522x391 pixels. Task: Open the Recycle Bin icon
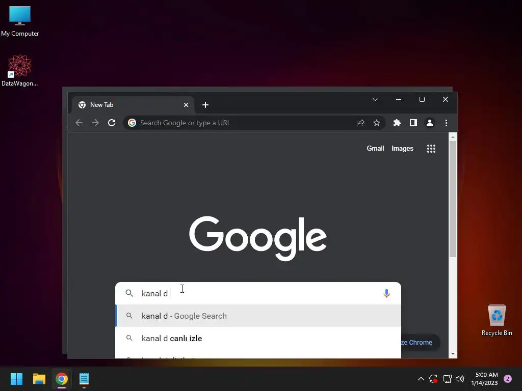(x=497, y=320)
